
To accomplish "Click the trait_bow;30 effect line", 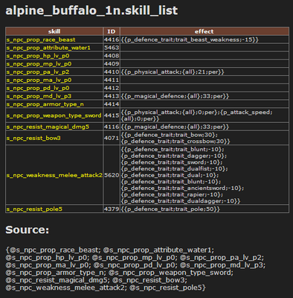I will [170, 135].
